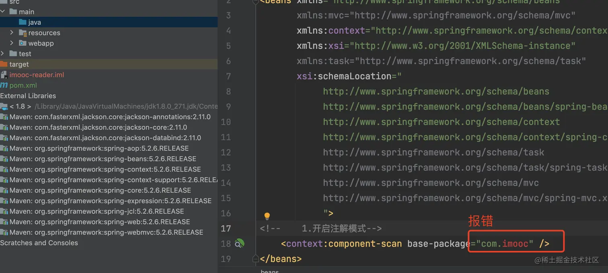Toggle code folding at the closing beans tag

(x=256, y=259)
